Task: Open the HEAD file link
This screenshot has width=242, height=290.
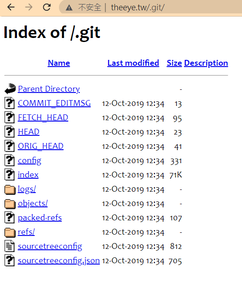Action: coord(29,132)
